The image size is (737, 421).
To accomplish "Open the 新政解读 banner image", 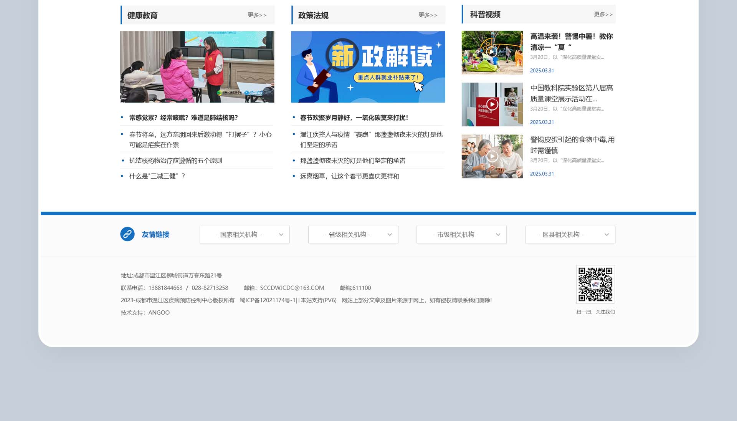I will [x=368, y=66].
